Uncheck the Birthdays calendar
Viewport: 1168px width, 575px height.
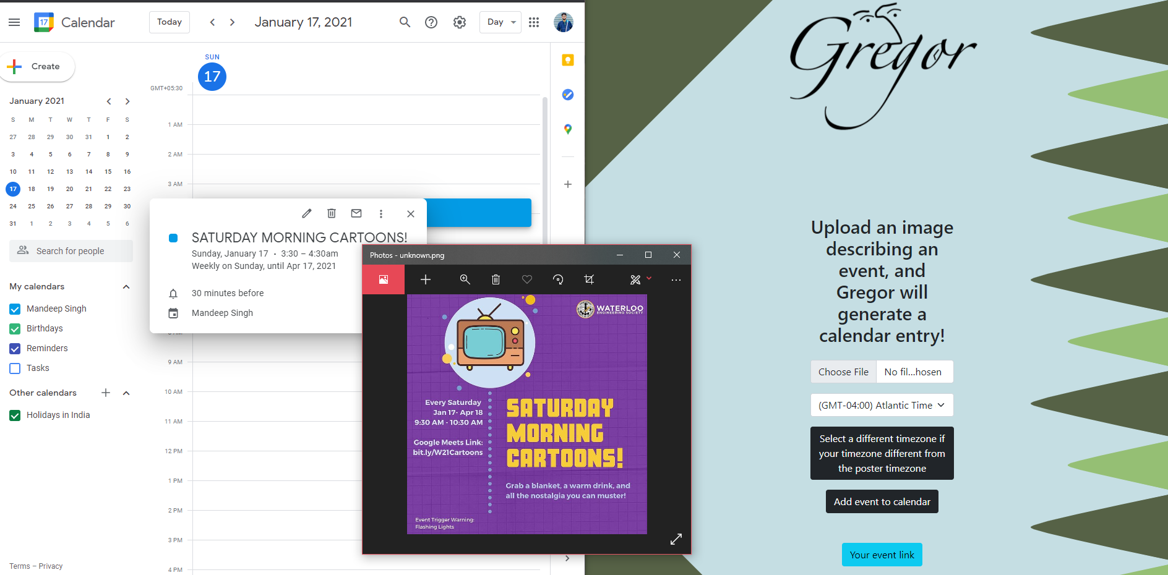15,329
